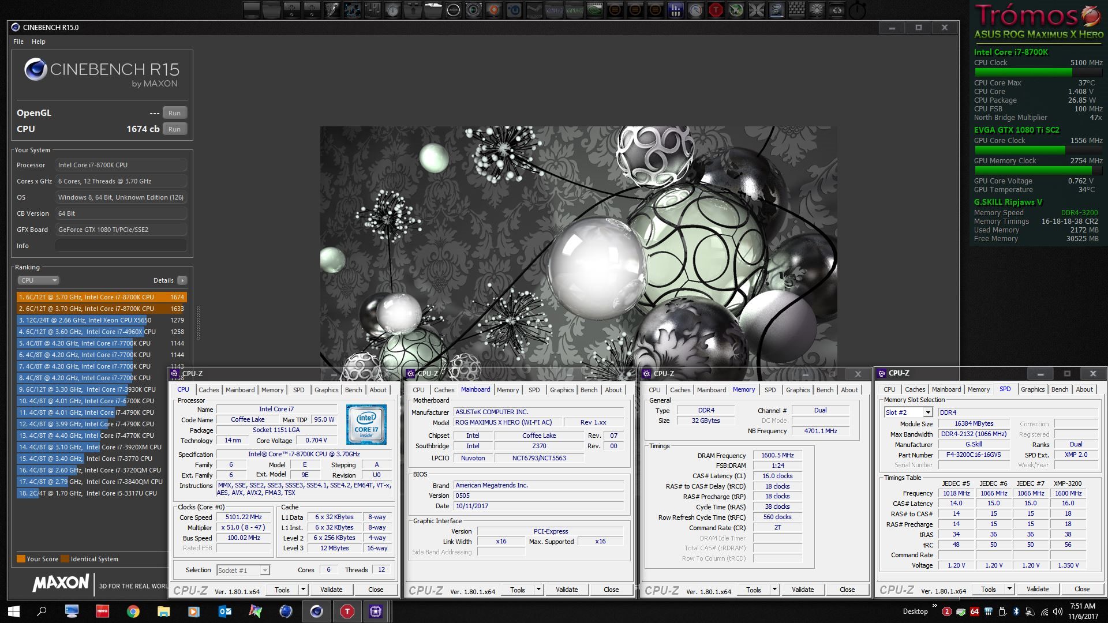Switch to Caches tab in Processor CPU-Z window

[x=208, y=390]
